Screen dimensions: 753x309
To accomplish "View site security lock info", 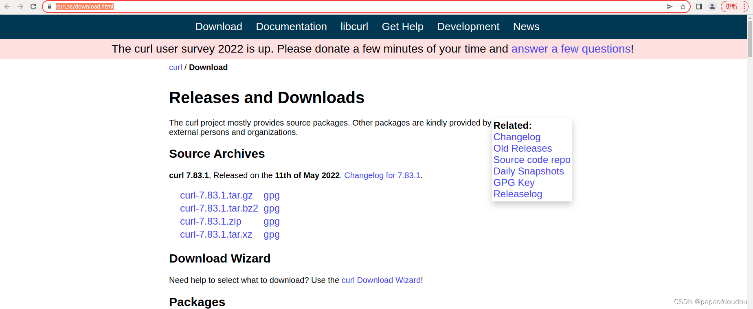I will (x=50, y=7).
